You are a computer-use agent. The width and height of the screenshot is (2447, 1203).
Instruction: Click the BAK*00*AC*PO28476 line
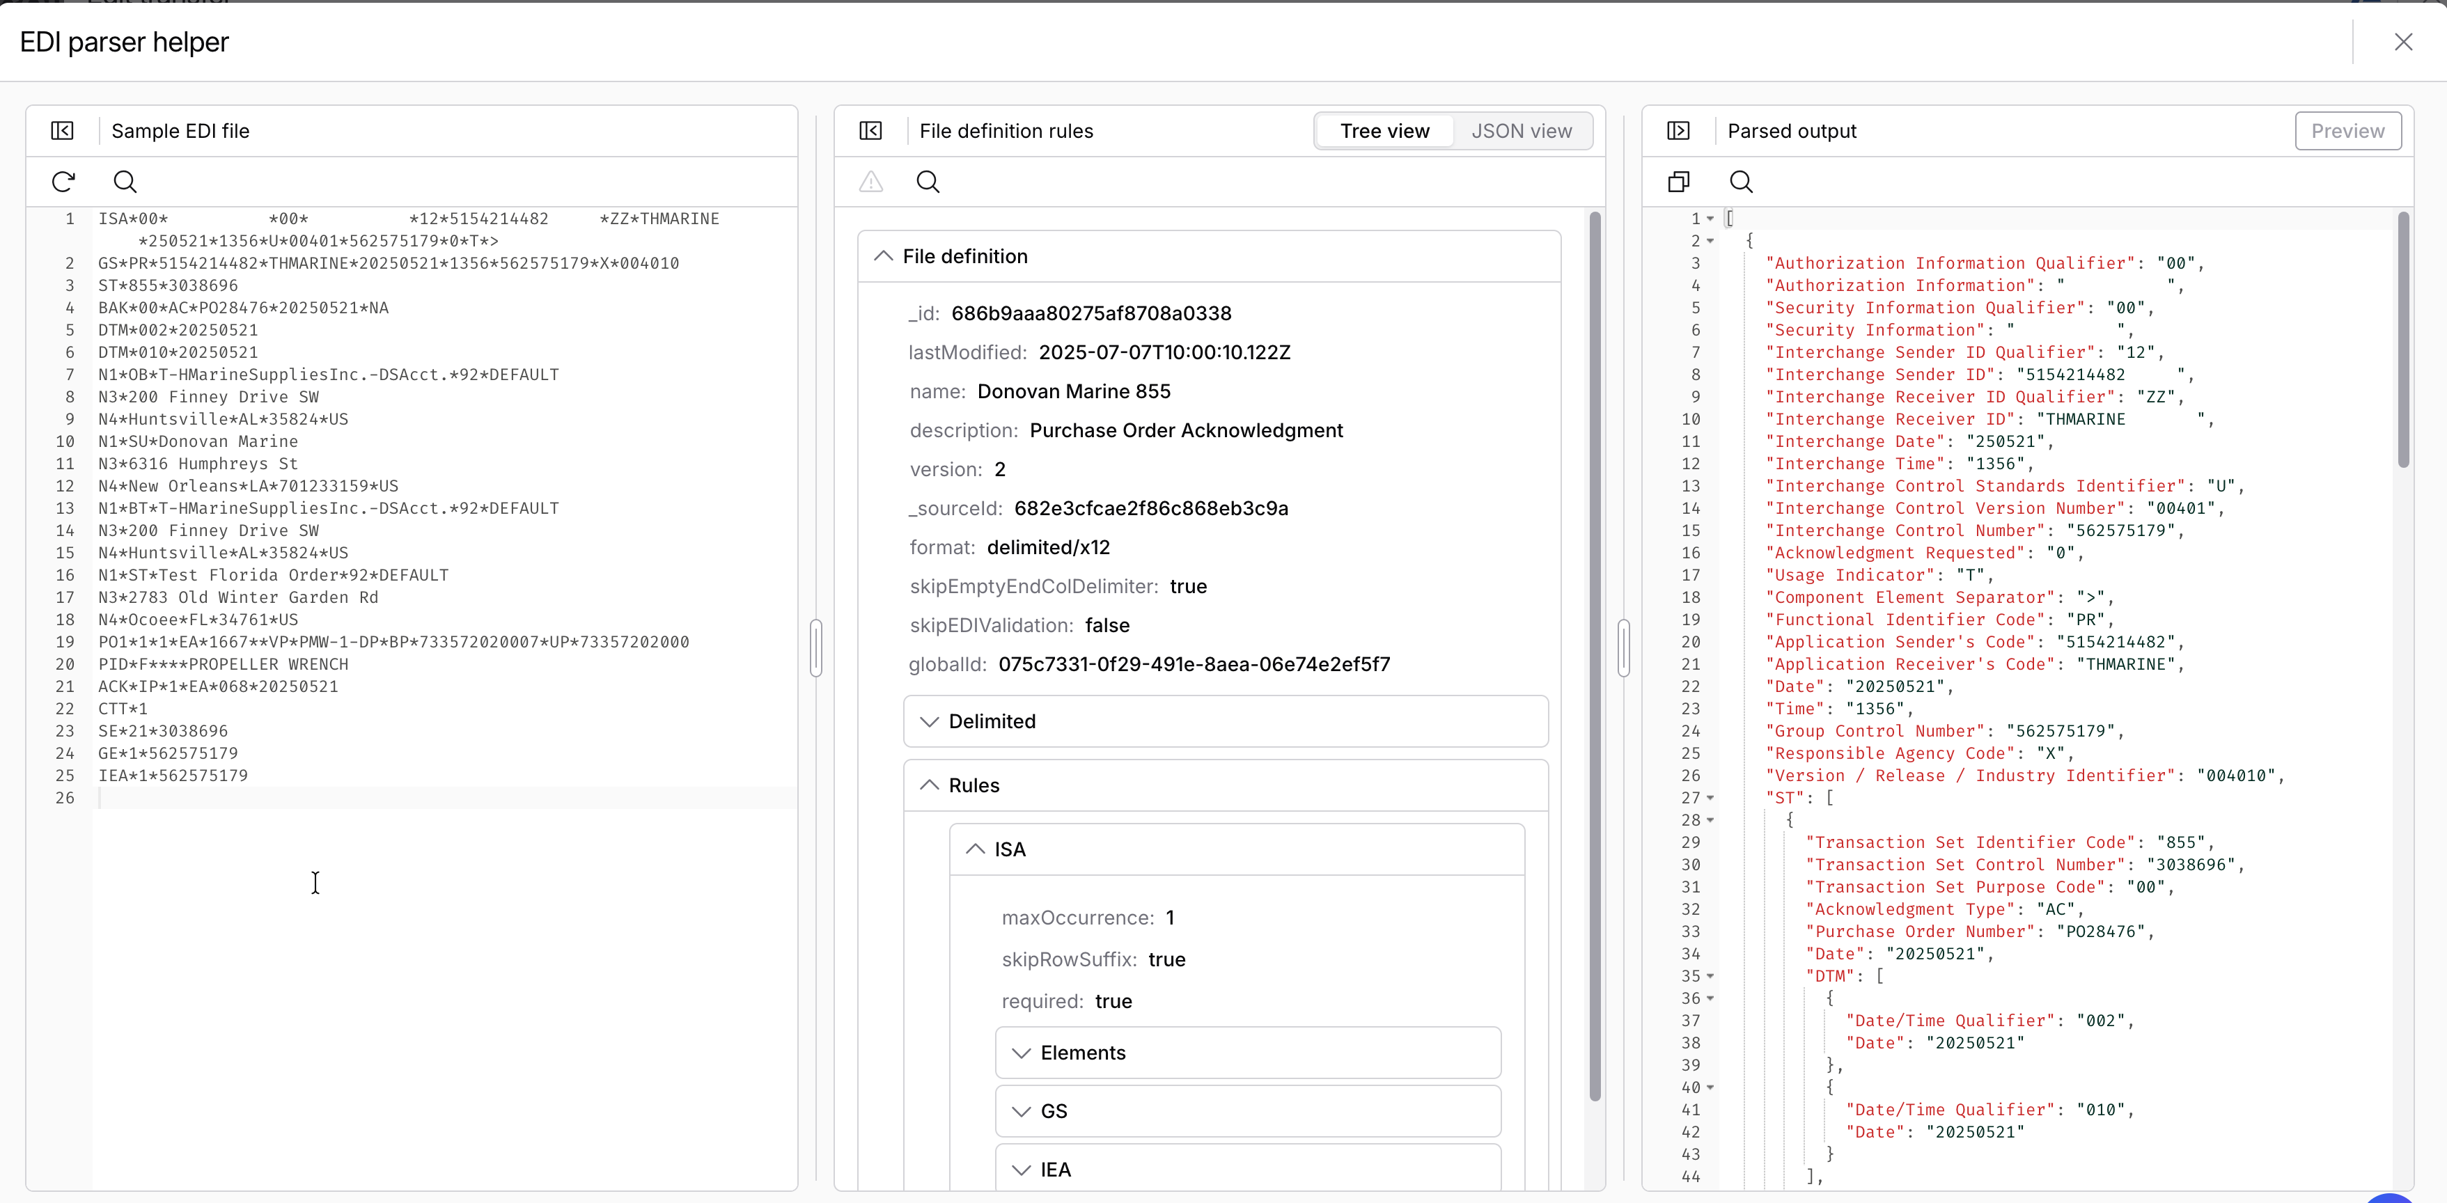243,308
